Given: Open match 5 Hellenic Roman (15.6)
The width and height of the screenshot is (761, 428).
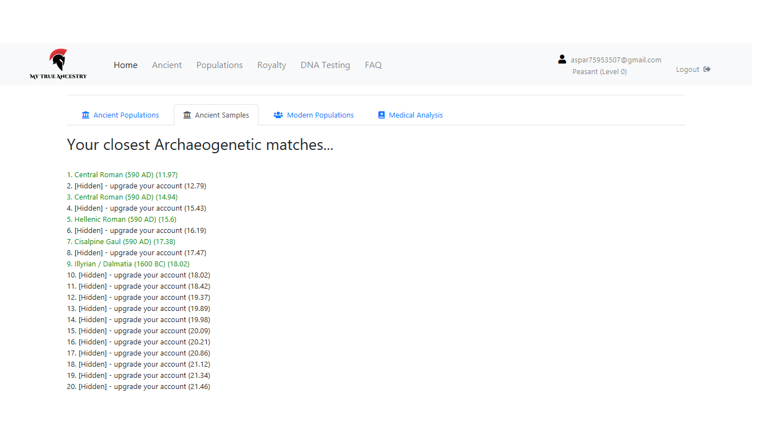Looking at the screenshot, I should [x=121, y=219].
